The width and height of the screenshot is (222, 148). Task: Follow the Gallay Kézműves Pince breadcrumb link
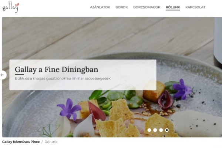[x=21, y=142]
